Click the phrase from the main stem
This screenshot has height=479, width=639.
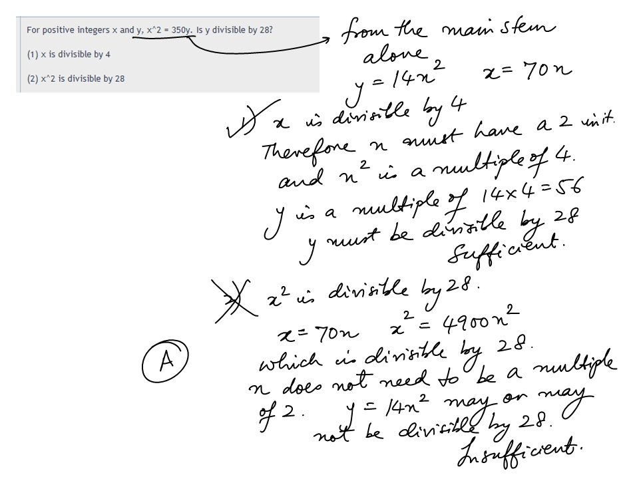[x=448, y=30]
